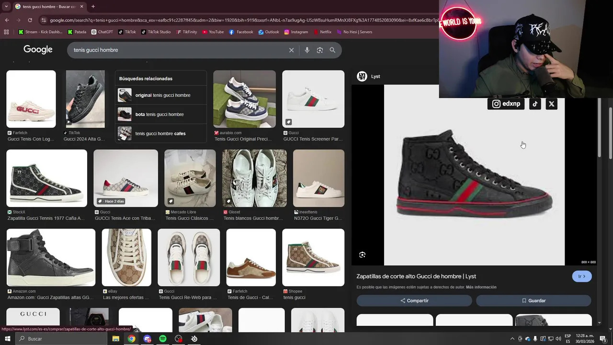Viewport: 613px width, 345px height.
Task: Open Amazon.com 'Gucci Zapatillas altas' thumbnail
Action: coord(51,257)
